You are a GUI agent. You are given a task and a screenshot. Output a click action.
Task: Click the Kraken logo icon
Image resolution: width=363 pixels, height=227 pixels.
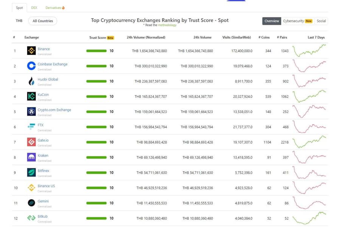pyautogui.click(x=31, y=157)
